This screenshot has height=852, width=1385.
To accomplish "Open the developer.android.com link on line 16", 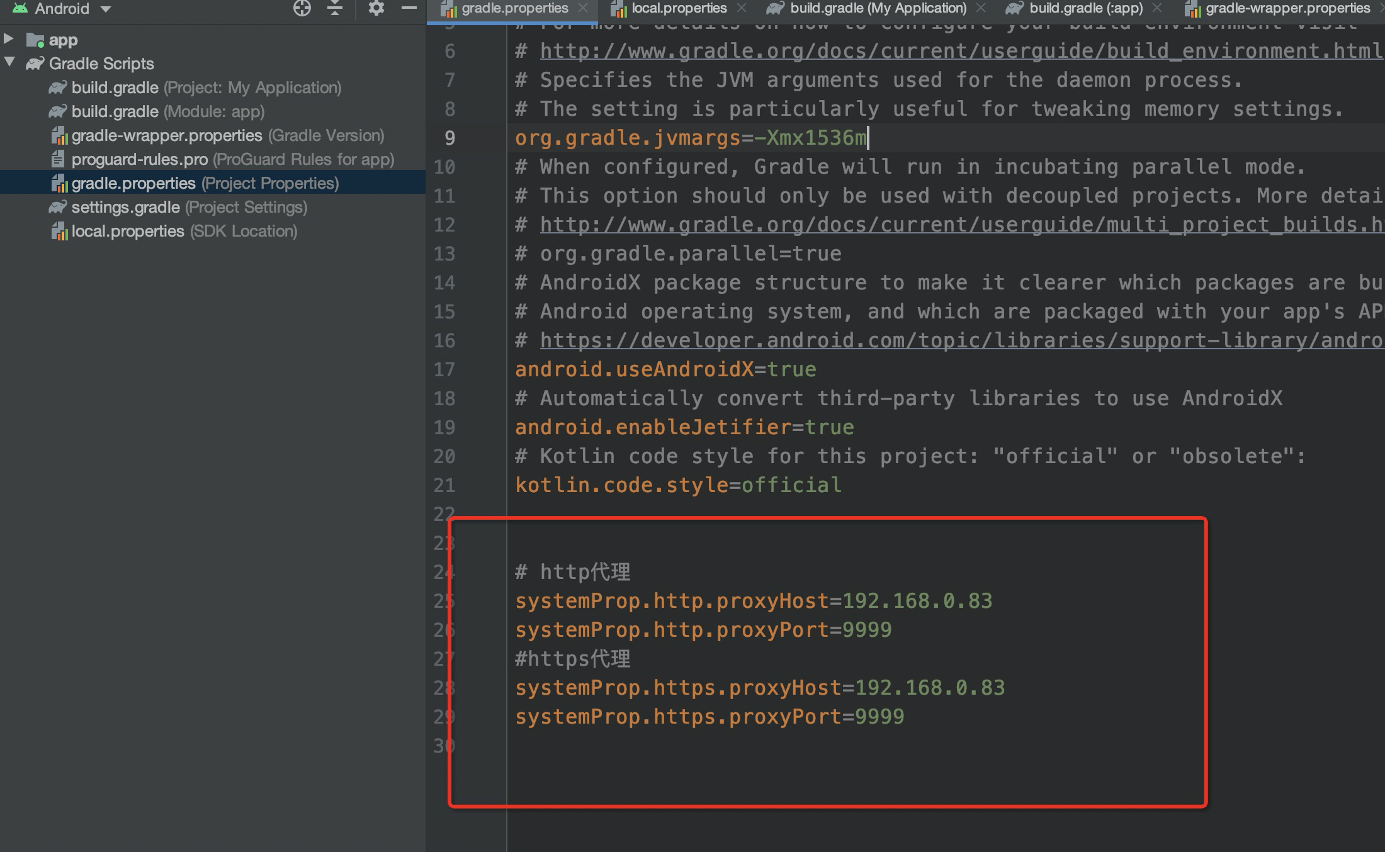I will point(962,340).
